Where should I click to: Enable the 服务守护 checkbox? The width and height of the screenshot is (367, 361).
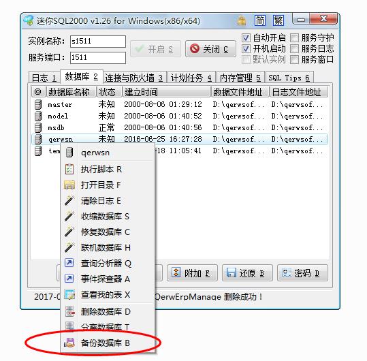[294, 37]
